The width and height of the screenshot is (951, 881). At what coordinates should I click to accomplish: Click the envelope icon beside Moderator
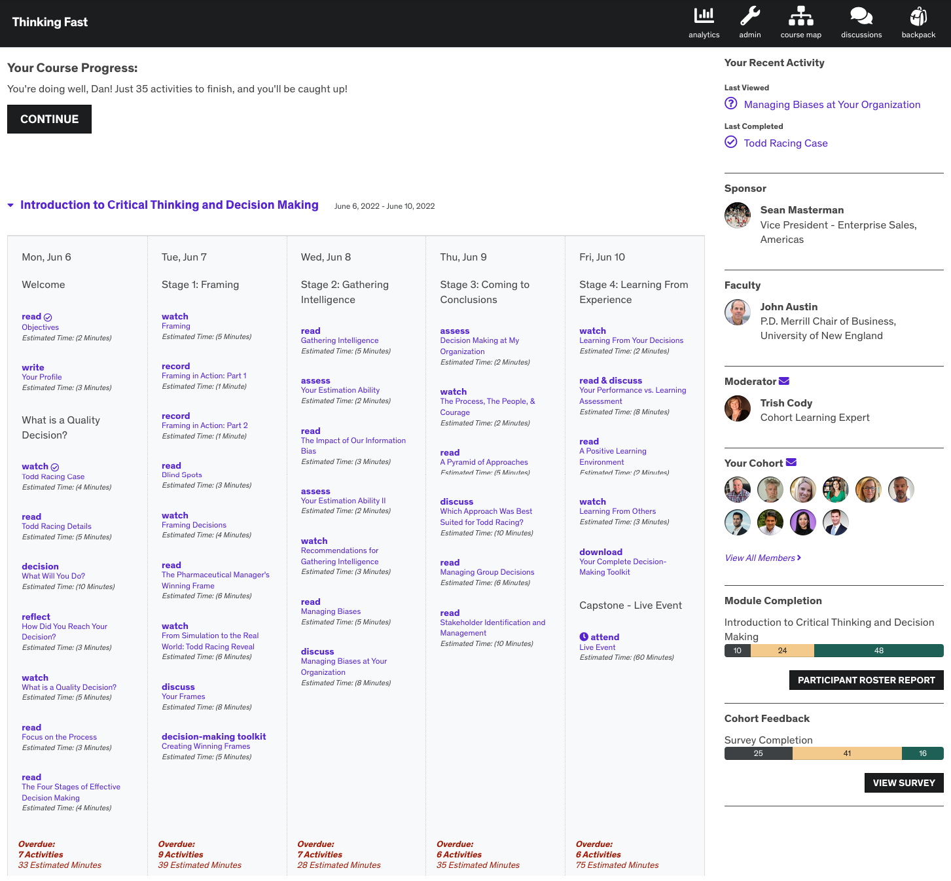[x=784, y=381]
